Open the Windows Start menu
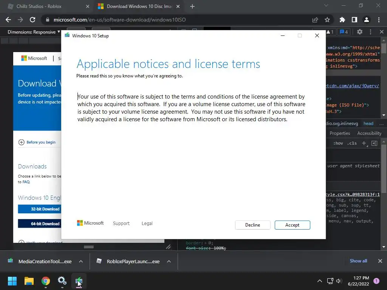387x290 pixels. (12, 281)
